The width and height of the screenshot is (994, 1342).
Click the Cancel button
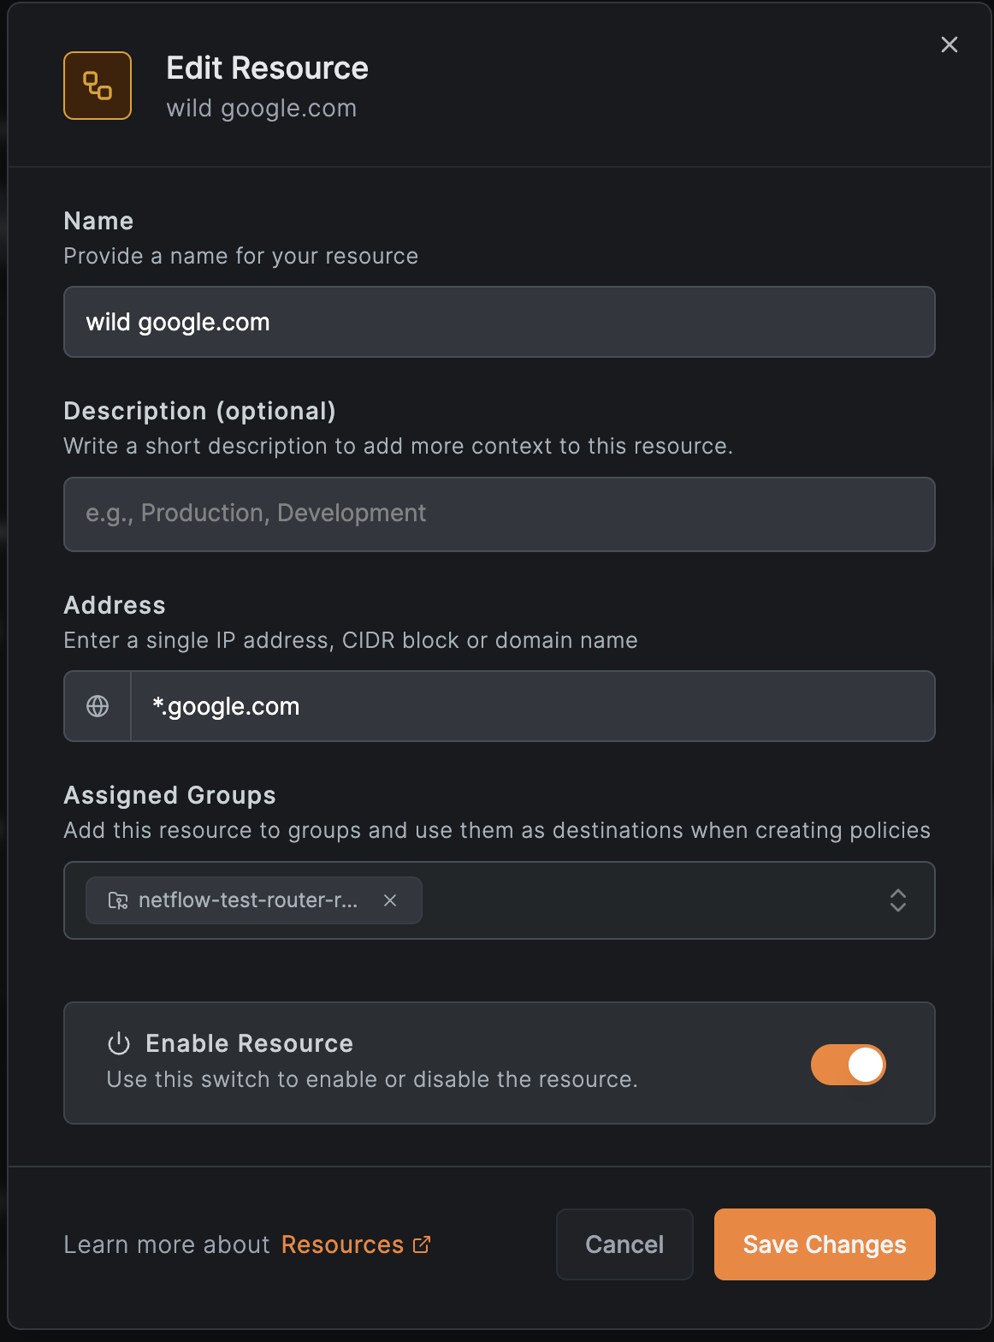[624, 1244]
